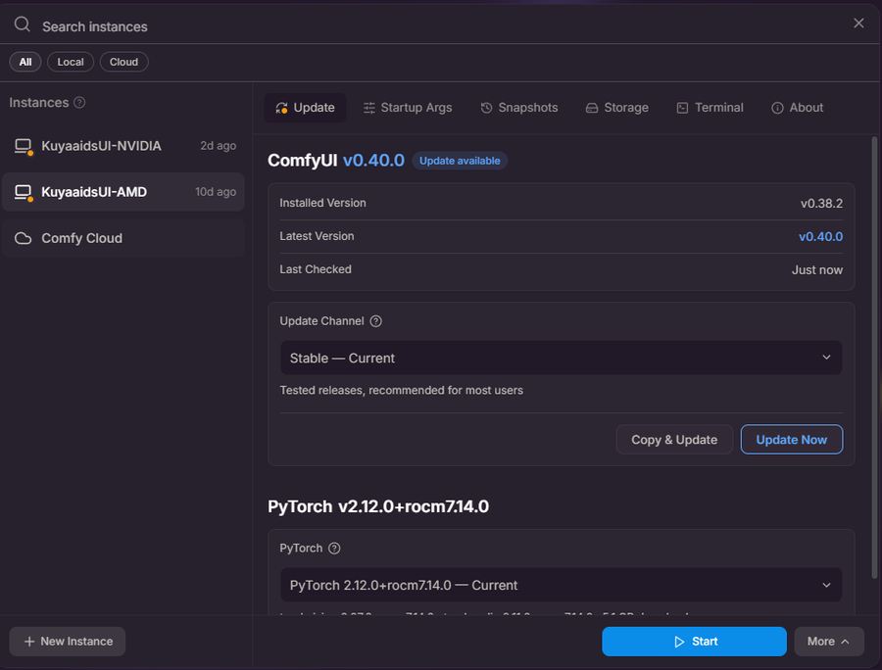Open the Snapshots tab

tap(518, 108)
